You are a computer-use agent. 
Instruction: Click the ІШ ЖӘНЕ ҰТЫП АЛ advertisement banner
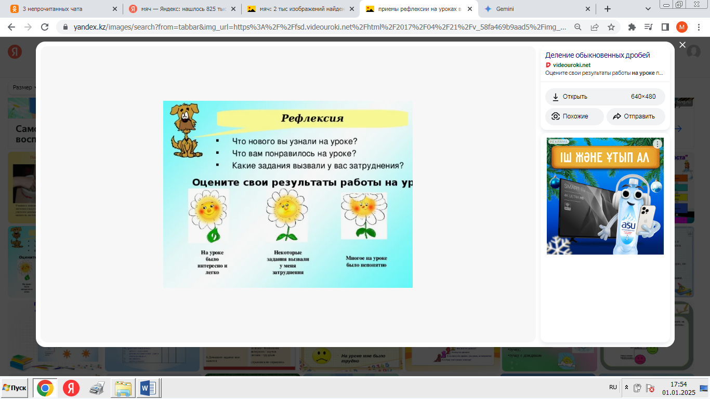pyautogui.click(x=605, y=196)
